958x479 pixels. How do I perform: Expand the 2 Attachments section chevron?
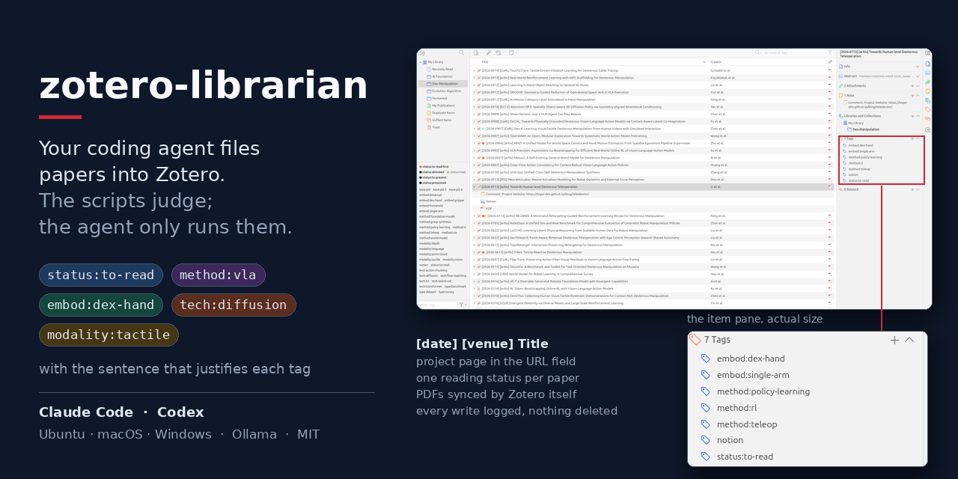918,85
